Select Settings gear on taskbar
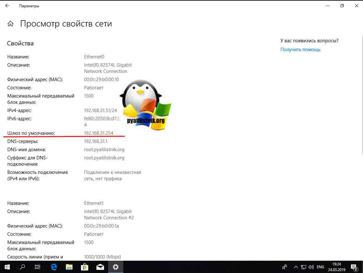Screen dimensions: 363x273 (115, 267)
